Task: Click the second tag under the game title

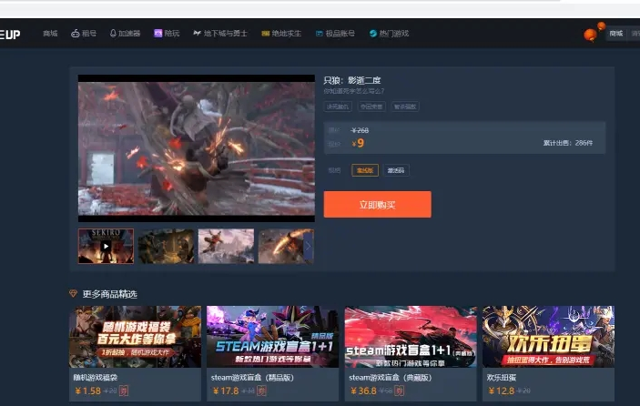Action: click(x=371, y=107)
